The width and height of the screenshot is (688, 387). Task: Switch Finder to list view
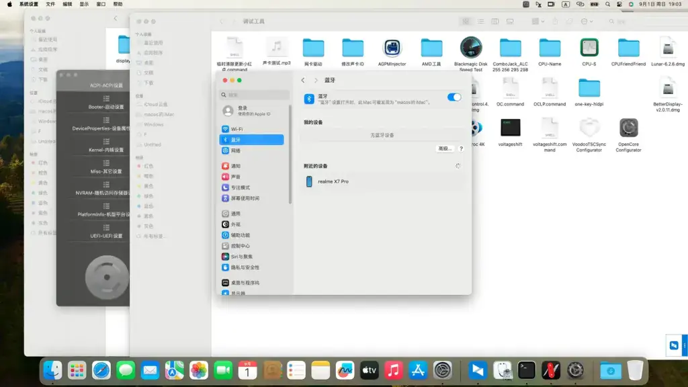click(480, 21)
